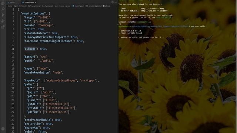Screen dimensions: 237x133
Task: Close the tsconfig.json tab
Action: [x=36, y=3]
